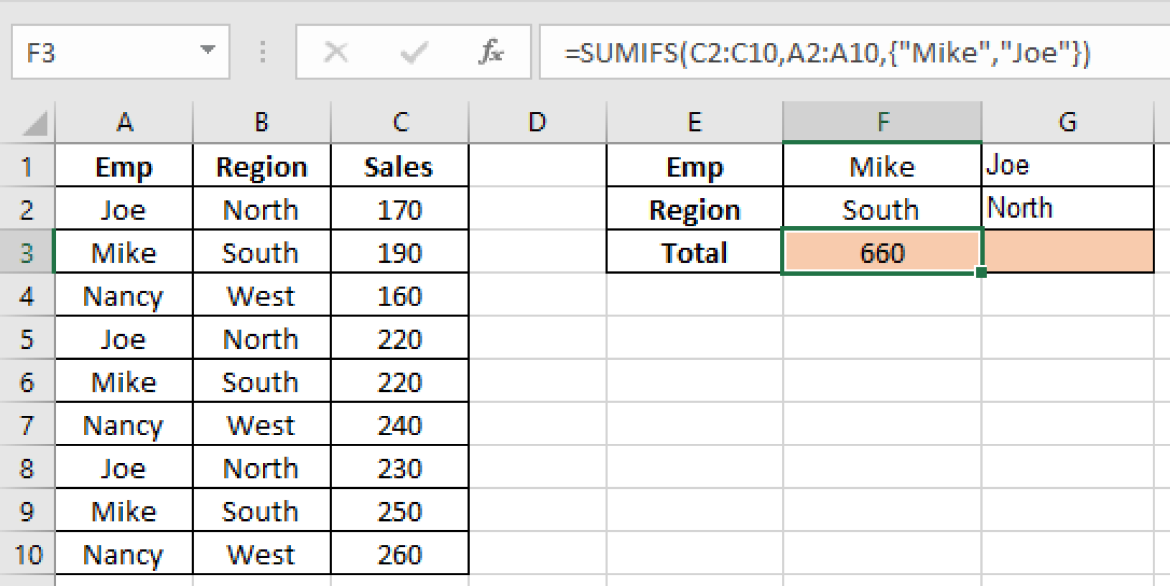Select row 10 header
This screenshot has height=586, width=1170.
point(27,553)
